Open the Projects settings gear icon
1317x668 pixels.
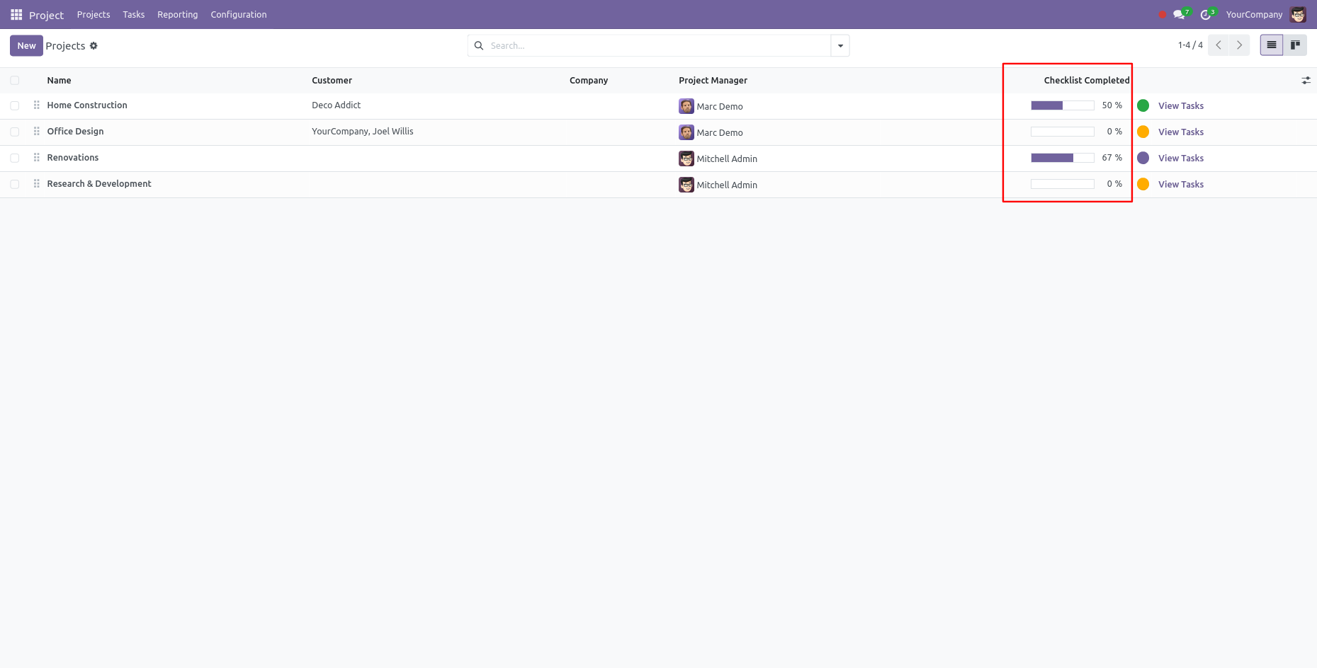click(x=94, y=46)
